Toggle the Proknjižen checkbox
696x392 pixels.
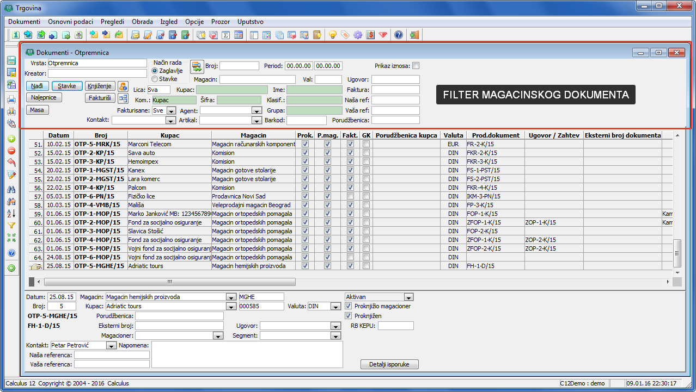[x=349, y=316]
